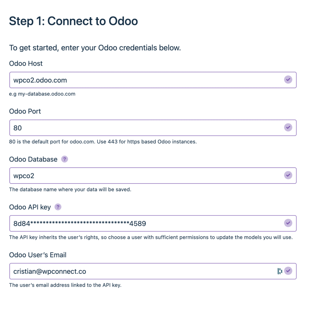Click the "Odoo Port" field label
The width and height of the screenshot is (312, 313).
[25, 111]
